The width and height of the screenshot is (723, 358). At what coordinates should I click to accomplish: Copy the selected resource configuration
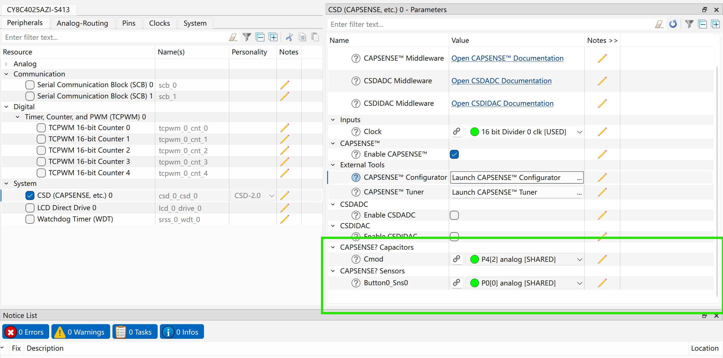pos(302,37)
